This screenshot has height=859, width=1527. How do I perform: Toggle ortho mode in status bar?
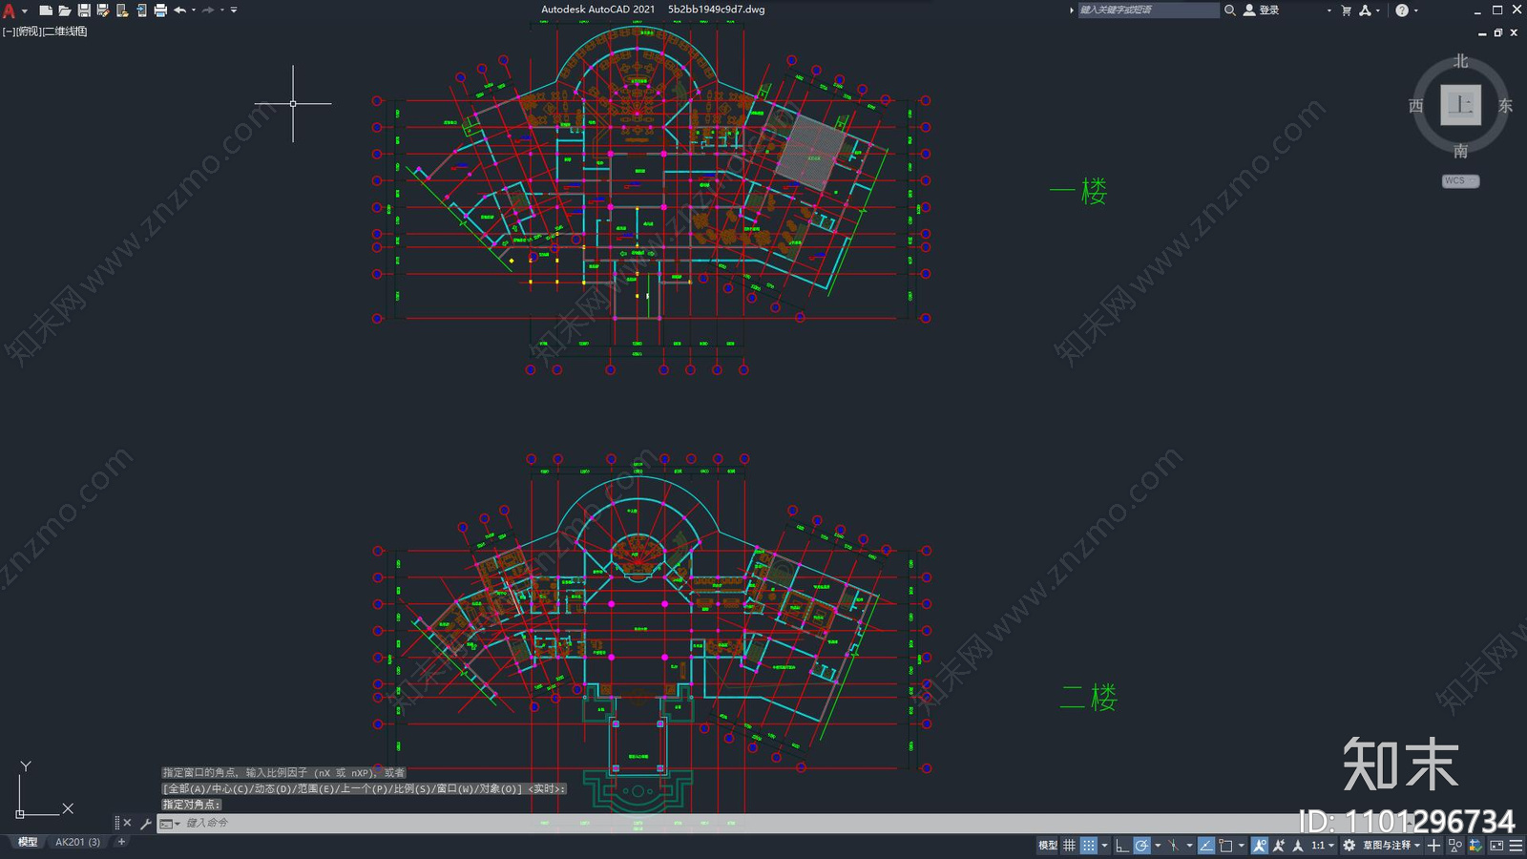[x=1122, y=846]
